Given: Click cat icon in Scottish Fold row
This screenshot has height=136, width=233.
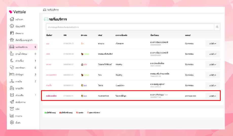Looking at the screenshot, I should click(82, 96).
